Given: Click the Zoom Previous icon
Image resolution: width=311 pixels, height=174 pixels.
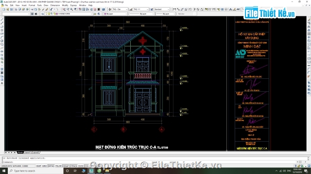Looking at the screenshot, I should 75,9.
